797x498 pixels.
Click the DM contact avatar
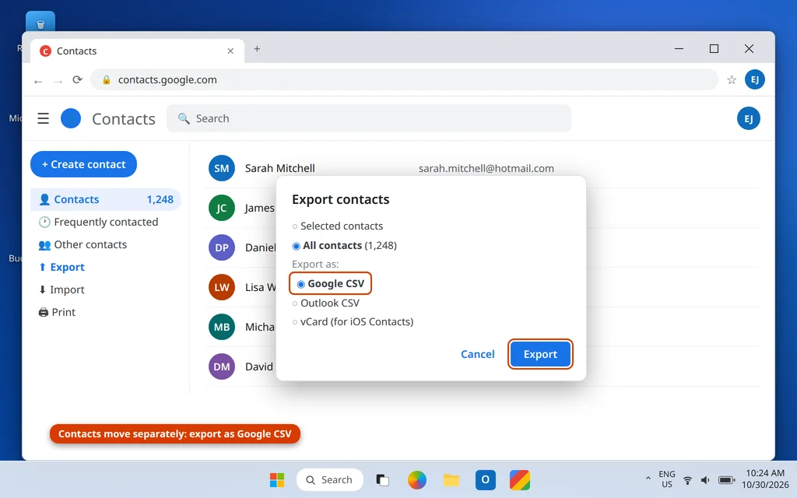222,366
